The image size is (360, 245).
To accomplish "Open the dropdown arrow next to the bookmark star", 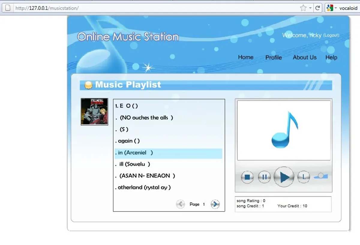I will 310,8.
